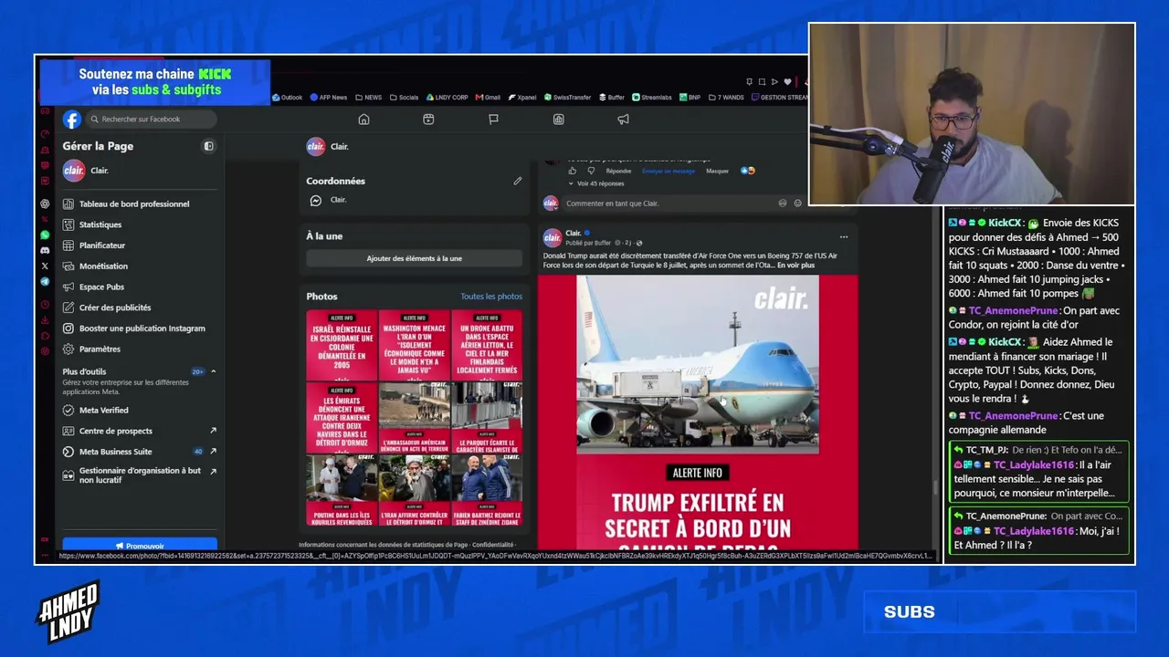Open WhatsApp in the browser sidebar

45,235
